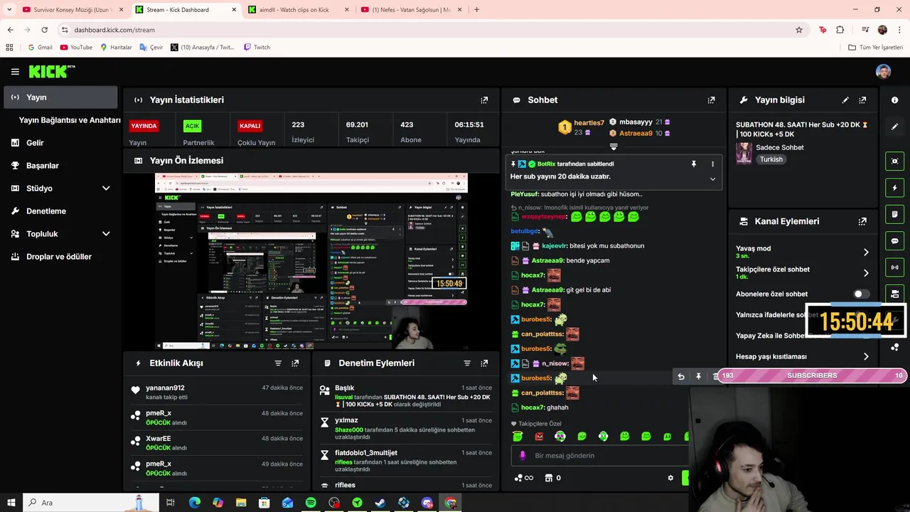This screenshot has height=512, width=910.
Task: Select Yayın in the sidebar
Action: tap(60, 97)
